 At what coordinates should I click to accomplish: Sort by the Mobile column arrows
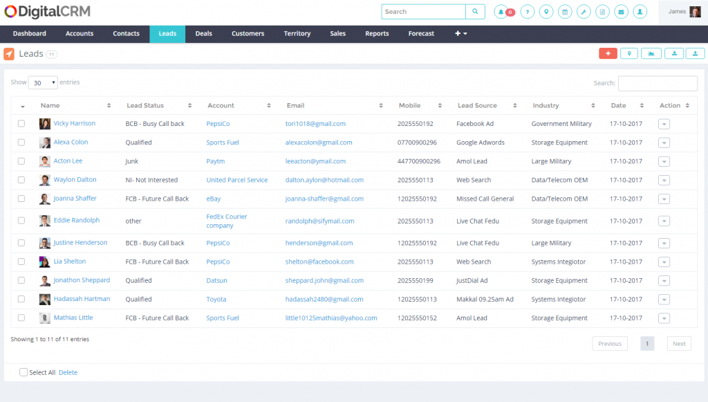[440, 105]
